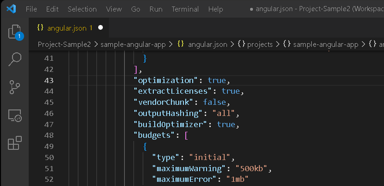The height and width of the screenshot is (186, 384).
Task: Open the Source Control view
Action: pyautogui.click(x=15, y=87)
